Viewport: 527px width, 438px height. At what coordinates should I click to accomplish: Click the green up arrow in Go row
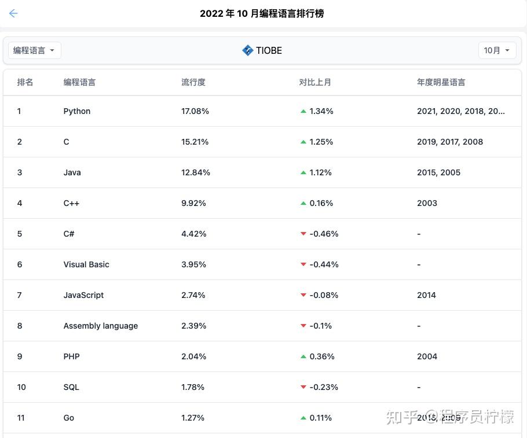tap(303, 418)
